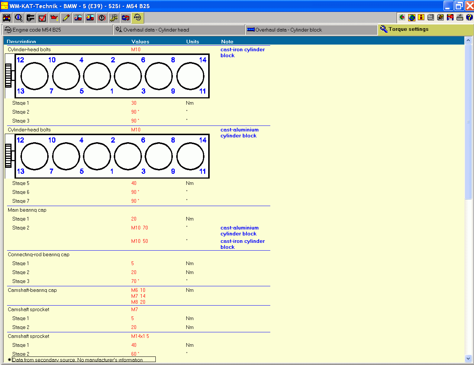Image resolution: width=474 pixels, height=365 pixels.
Task: Click the Units column header
Action: point(193,42)
